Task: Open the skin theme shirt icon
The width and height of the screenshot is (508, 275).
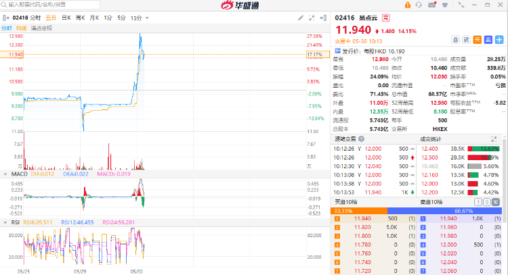Action: (x=445, y=5)
